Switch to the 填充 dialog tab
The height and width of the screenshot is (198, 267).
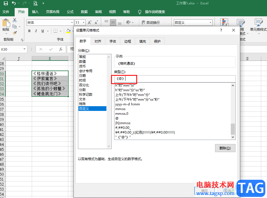click(x=143, y=41)
